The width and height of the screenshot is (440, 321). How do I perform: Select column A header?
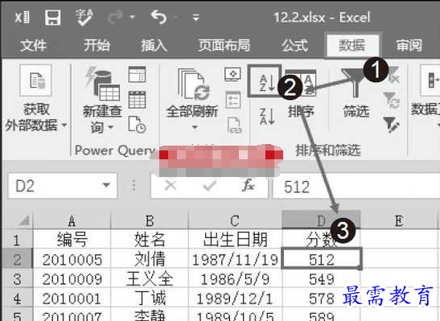[72, 220]
